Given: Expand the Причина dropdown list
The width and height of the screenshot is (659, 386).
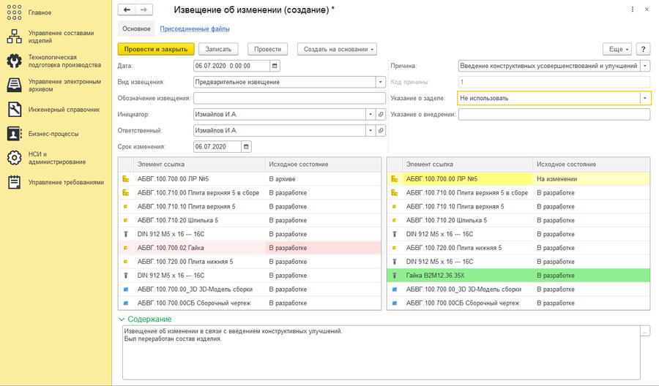Looking at the screenshot, I should 644,66.
